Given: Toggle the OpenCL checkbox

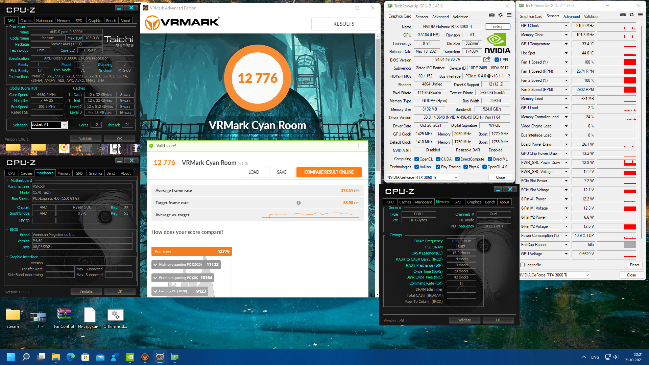Looking at the screenshot, I should click(x=417, y=159).
